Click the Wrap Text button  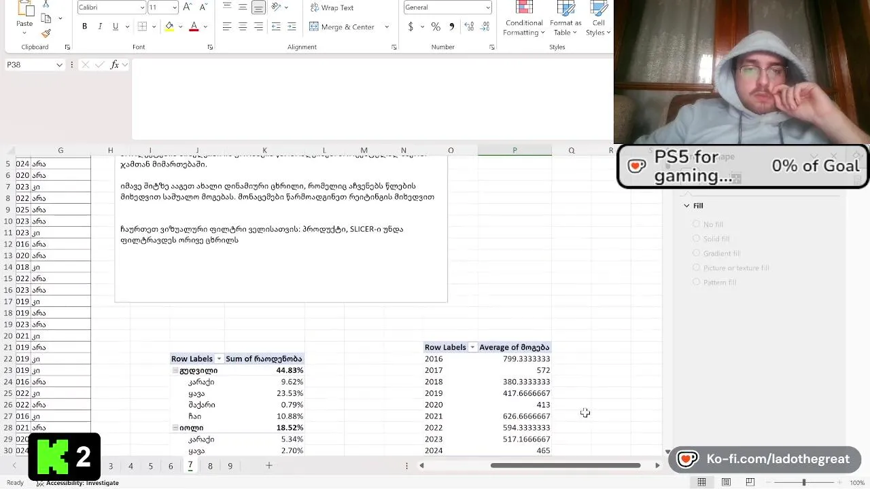[x=332, y=7]
